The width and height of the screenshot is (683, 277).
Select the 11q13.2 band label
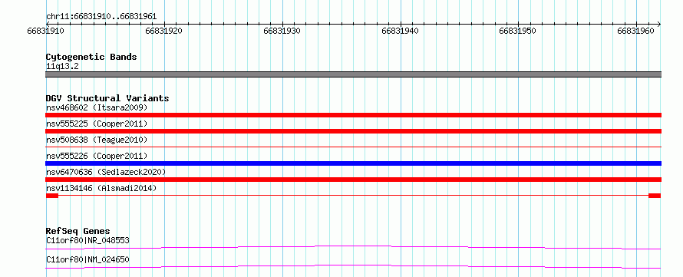pos(62,67)
